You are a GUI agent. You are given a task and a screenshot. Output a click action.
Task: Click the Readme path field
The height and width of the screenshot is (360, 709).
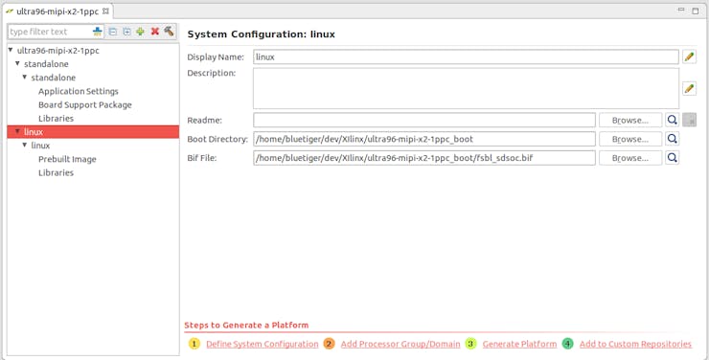[x=424, y=120]
